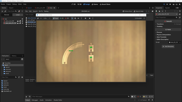
Task: Add a new child node with plus icon
Action: [2, 11]
